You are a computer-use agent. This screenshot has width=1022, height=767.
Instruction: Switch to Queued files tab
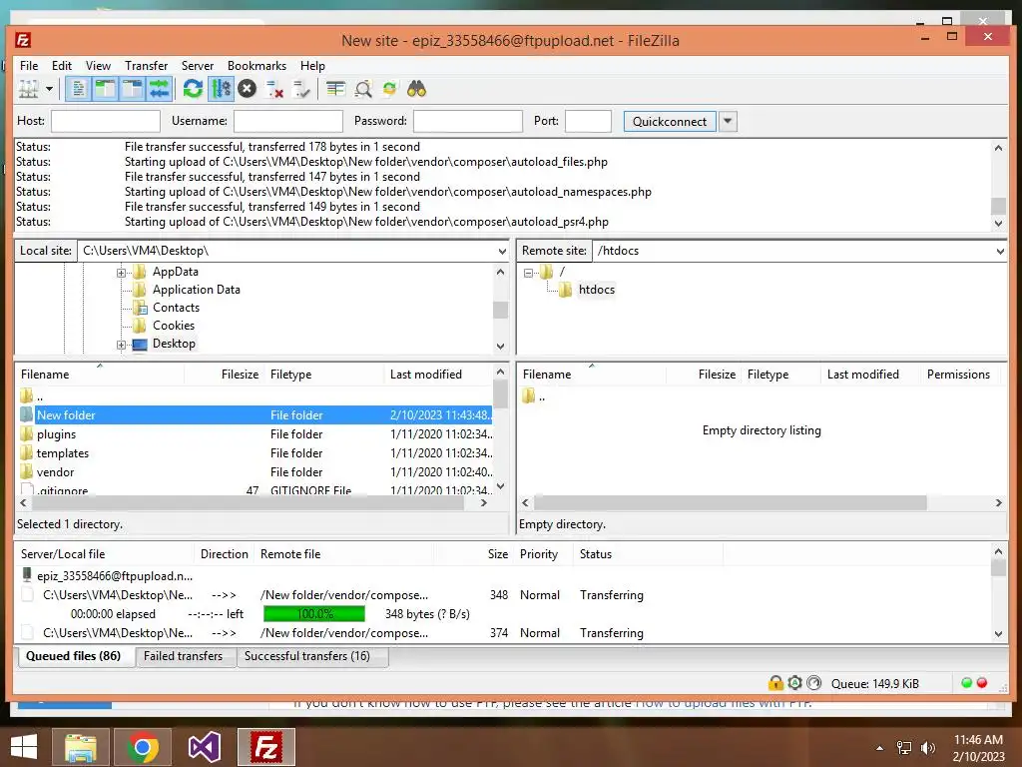click(x=74, y=656)
